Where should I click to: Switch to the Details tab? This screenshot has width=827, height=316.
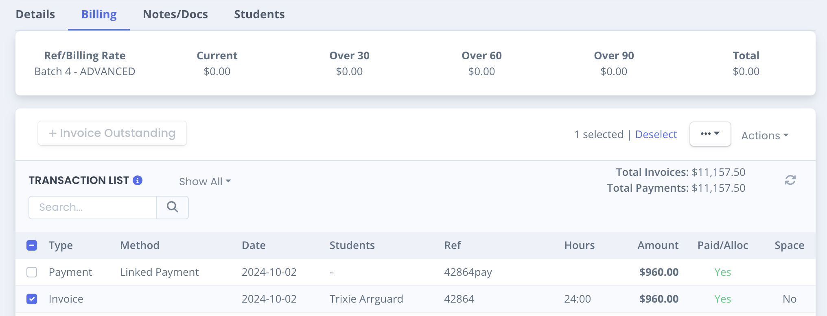pos(35,14)
